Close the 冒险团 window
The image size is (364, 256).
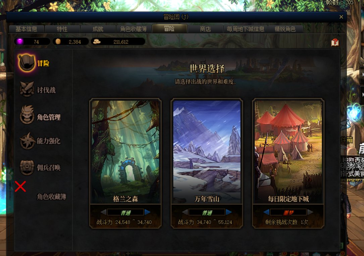[x=341, y=17]
